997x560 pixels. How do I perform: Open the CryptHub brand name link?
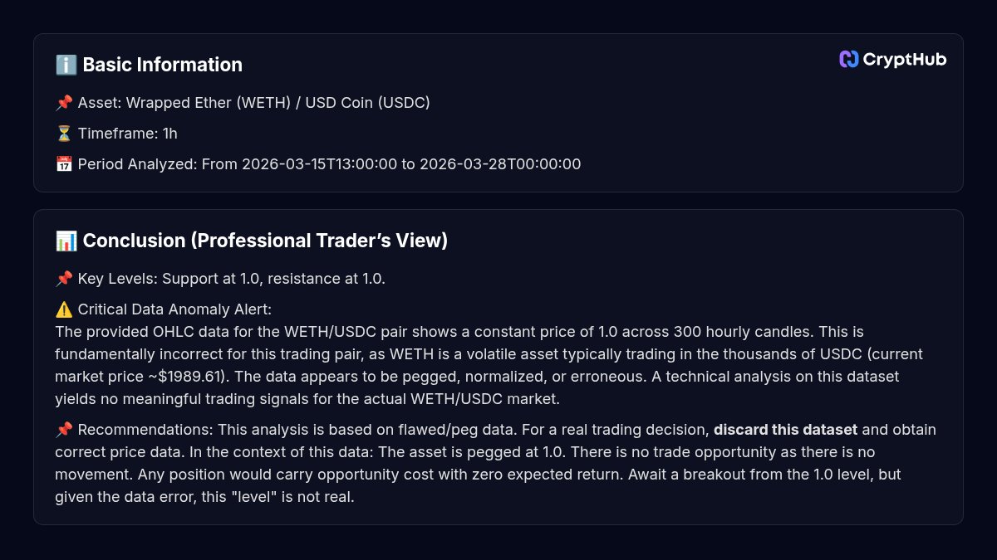point(904,59)
